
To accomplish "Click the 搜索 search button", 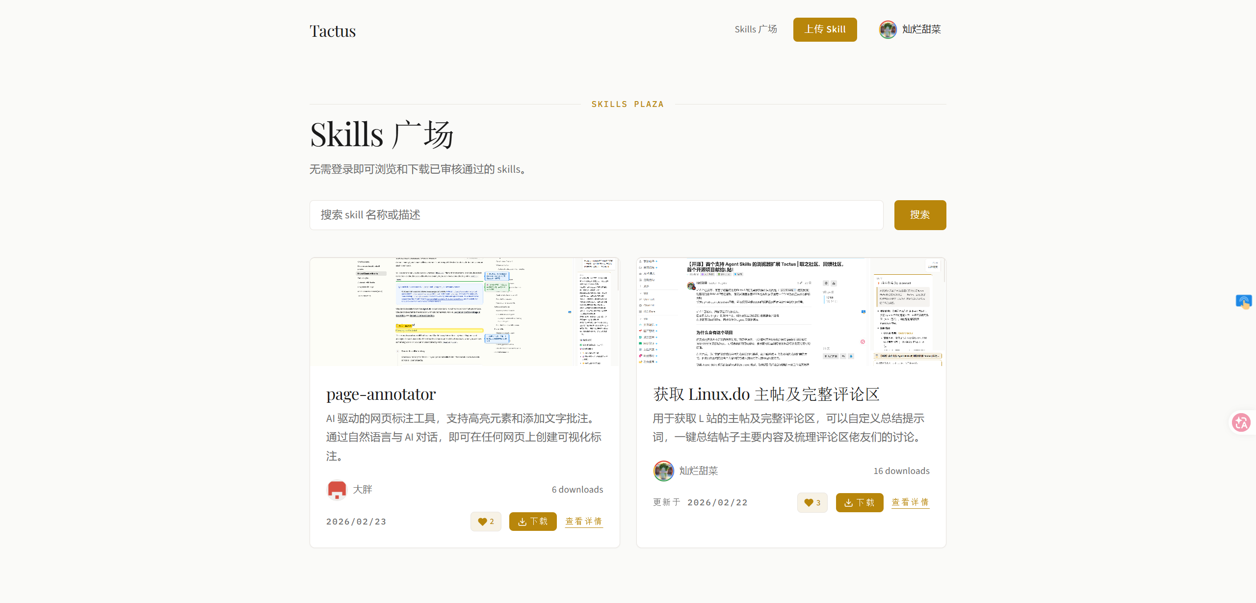I will click(x=920, y=215).
